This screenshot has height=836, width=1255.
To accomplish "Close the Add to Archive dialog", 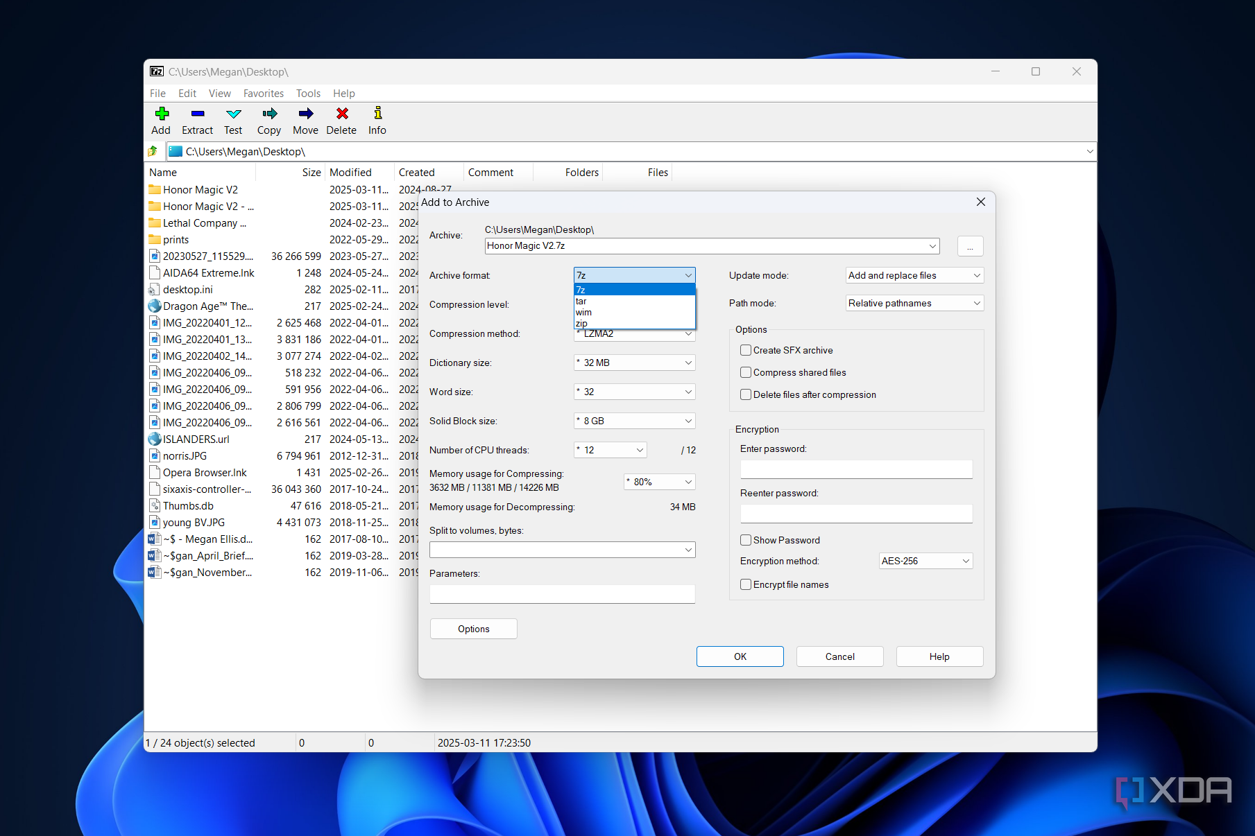I will (x=980, y=202).
